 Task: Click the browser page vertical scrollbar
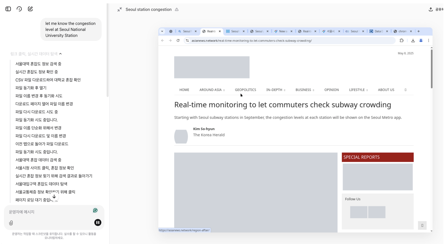[x=431, y=69]
